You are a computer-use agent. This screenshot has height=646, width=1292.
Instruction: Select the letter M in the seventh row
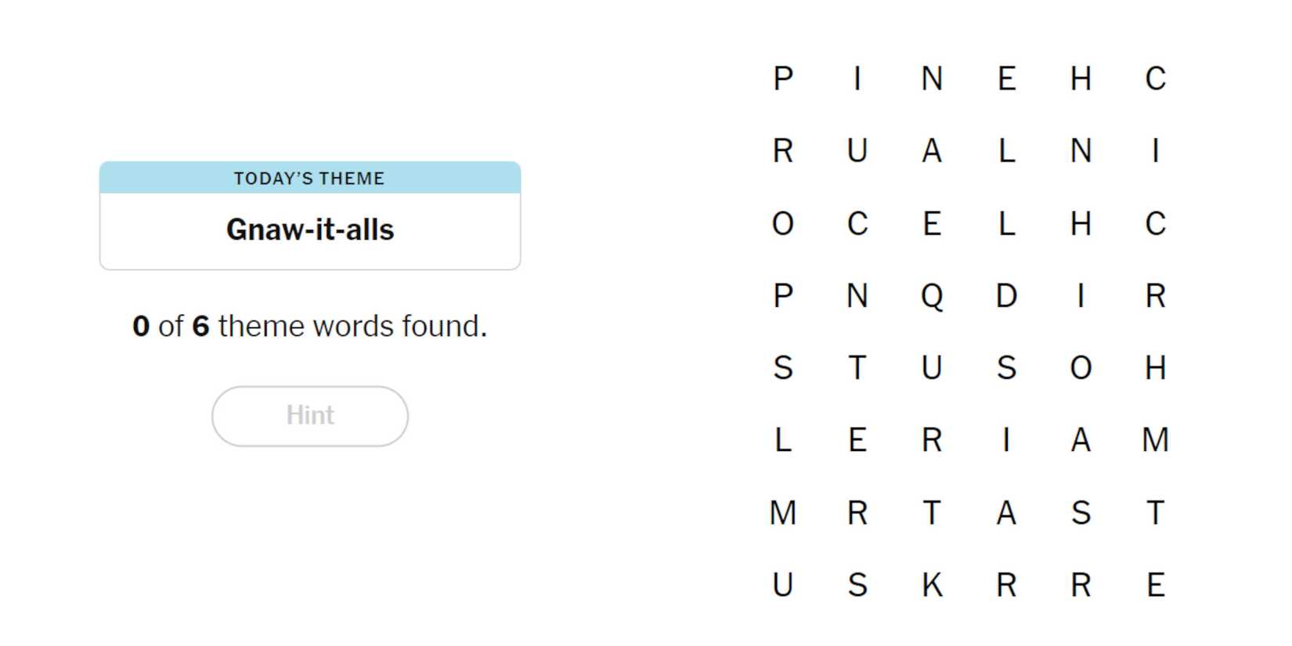click(x=783, y=513)
